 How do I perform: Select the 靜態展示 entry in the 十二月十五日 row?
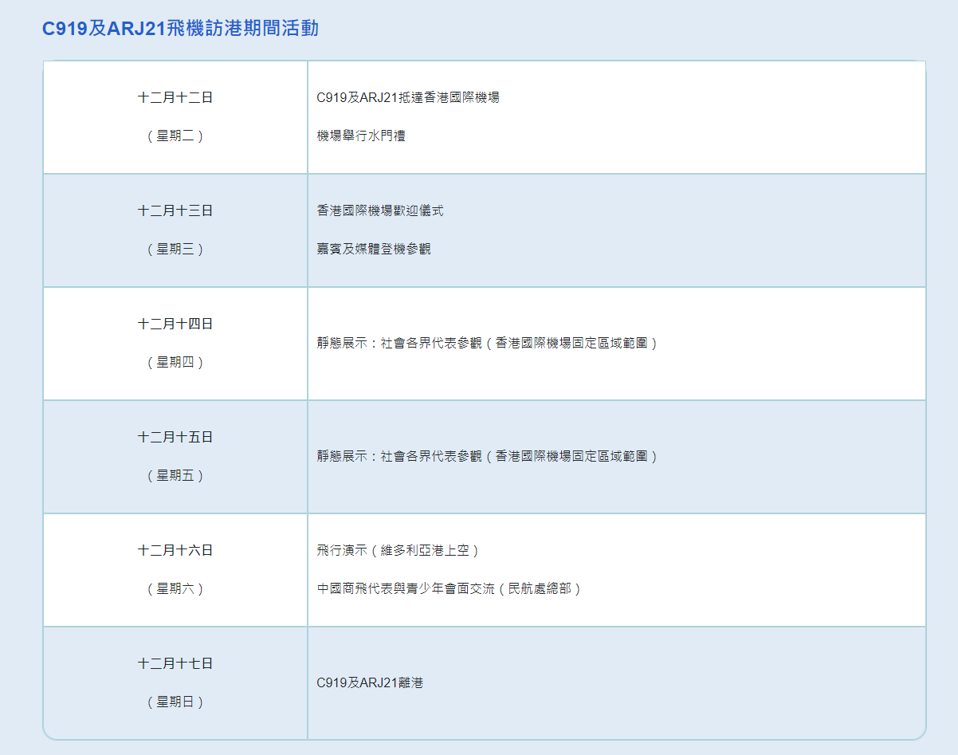pos(488,457)
